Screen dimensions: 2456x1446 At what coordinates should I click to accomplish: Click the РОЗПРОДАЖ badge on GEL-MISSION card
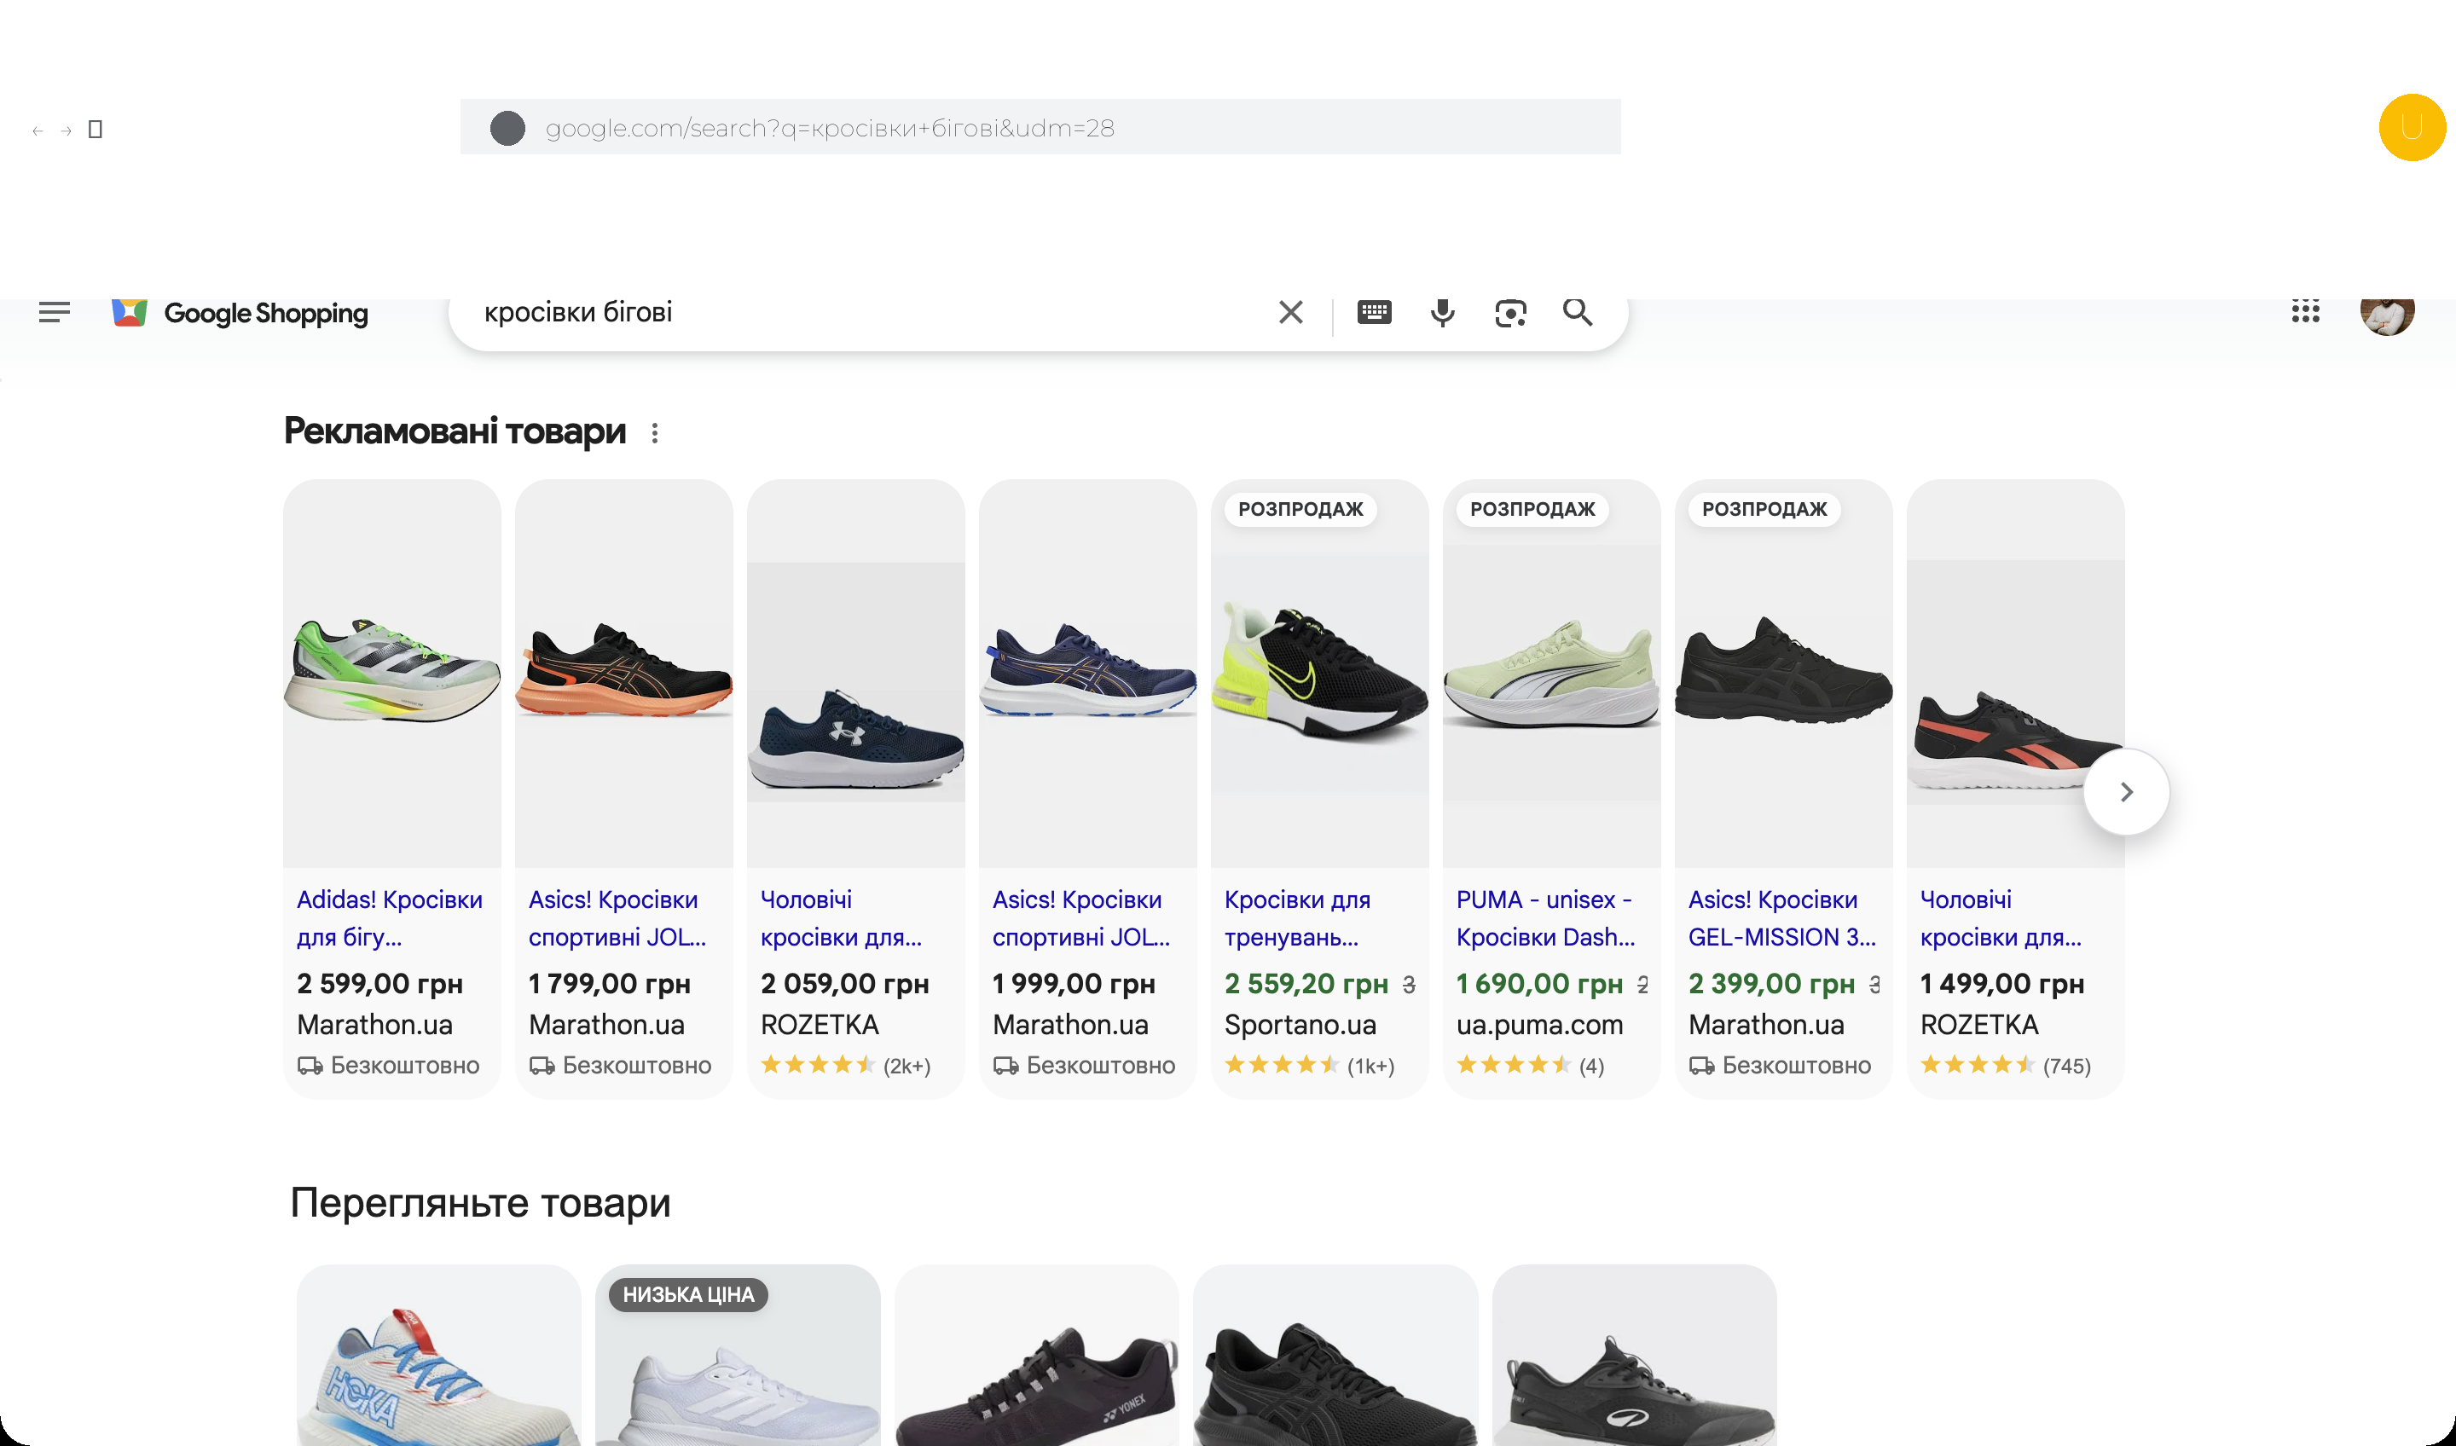pyautogui.click(x=1764, y=509)
